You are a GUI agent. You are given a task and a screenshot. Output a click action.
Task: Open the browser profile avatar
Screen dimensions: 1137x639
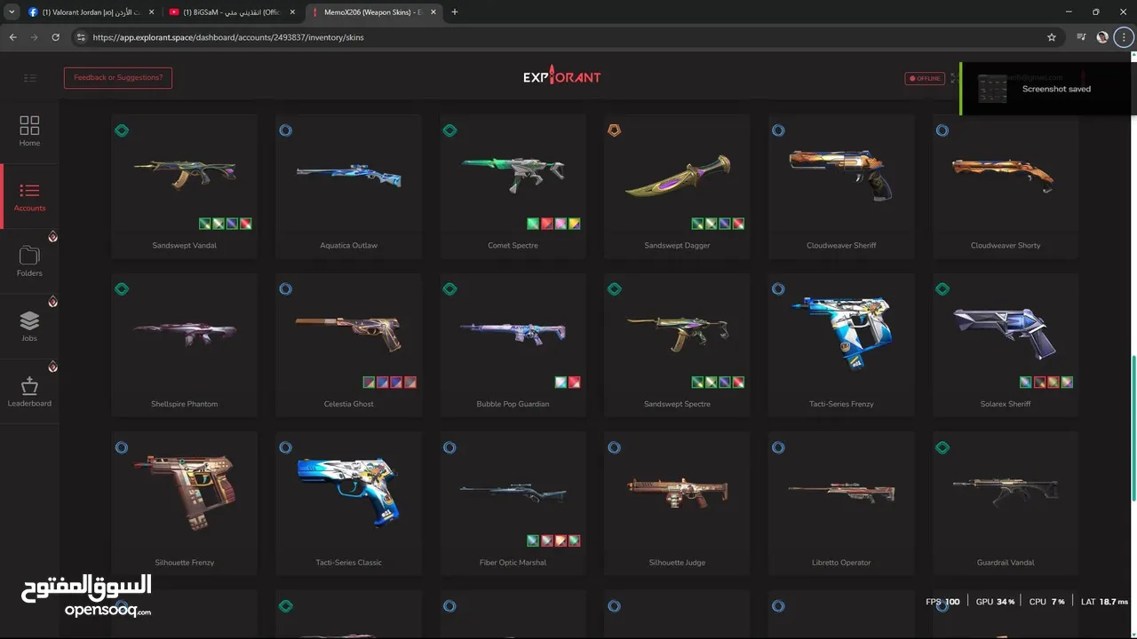1102,37
